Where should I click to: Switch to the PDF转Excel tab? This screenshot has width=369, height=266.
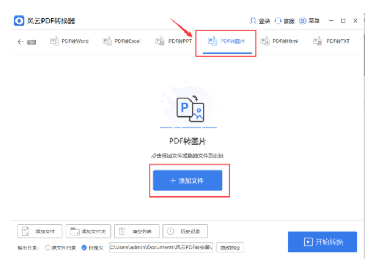tap(122, 41)
